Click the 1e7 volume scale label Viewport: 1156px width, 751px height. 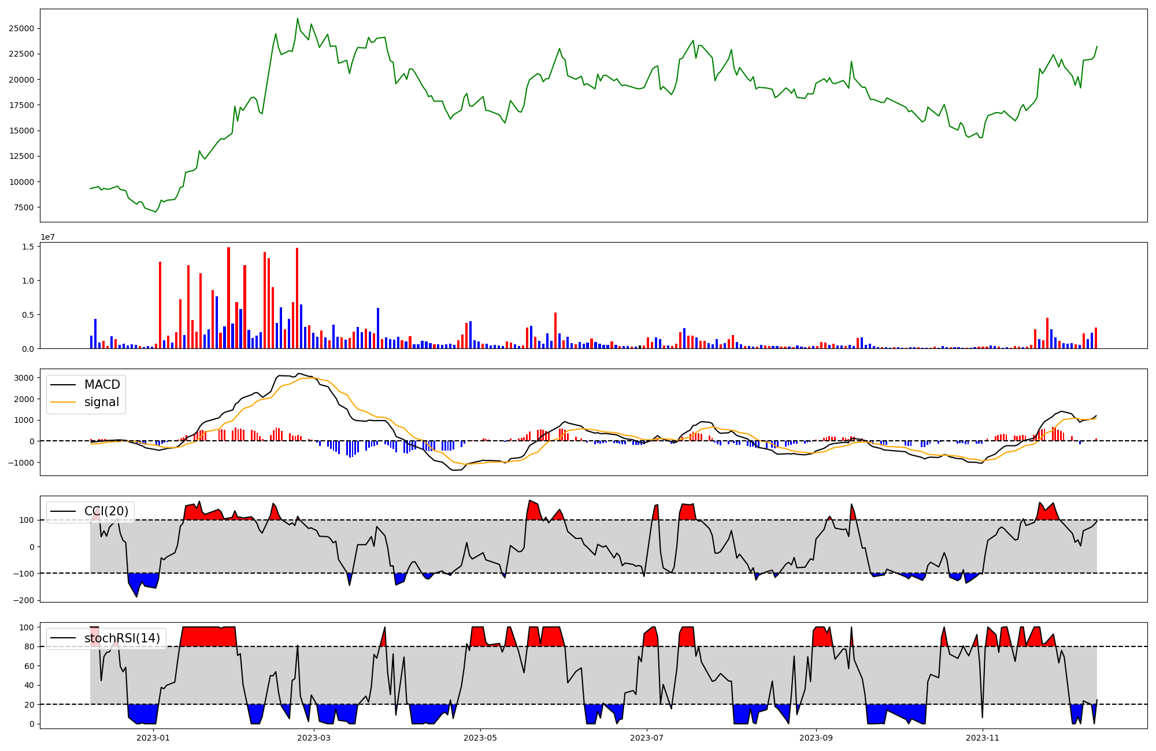[47, 237]
